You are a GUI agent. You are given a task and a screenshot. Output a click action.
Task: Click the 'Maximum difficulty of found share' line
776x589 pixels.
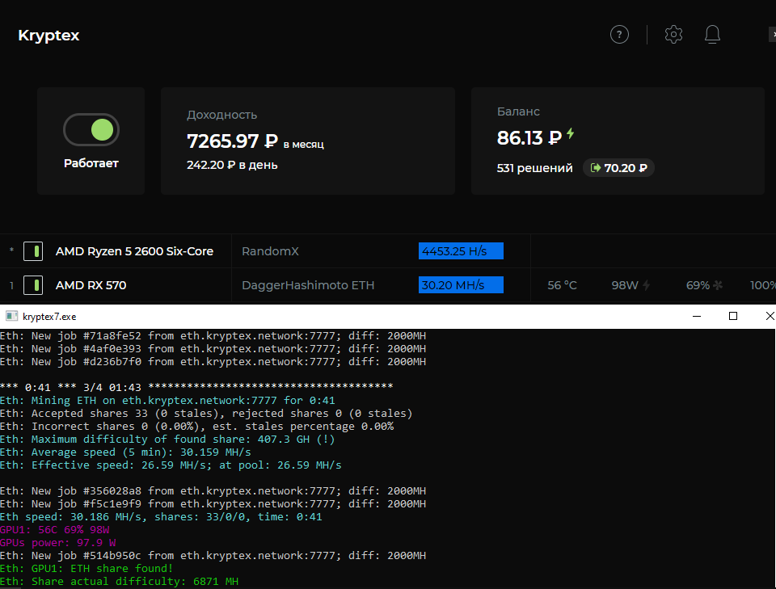[x=167, y=440]
